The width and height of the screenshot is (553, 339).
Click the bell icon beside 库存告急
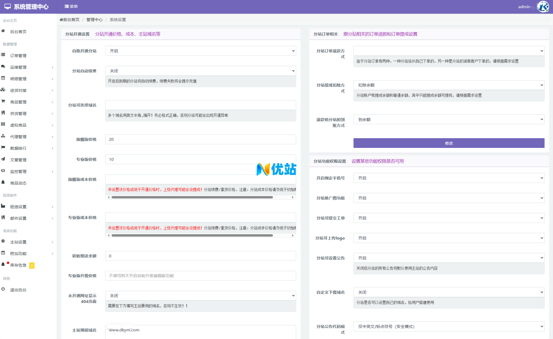click(x=3, y=265)
